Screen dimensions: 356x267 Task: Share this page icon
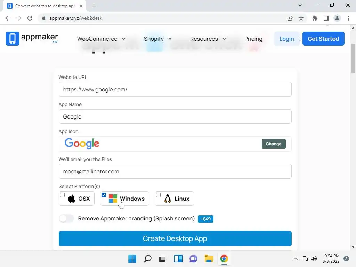(x=290, y=18)
